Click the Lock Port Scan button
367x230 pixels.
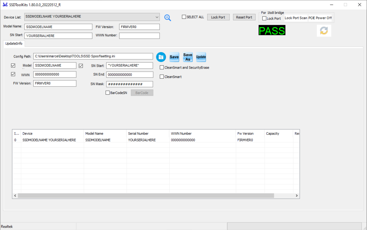(296, 18)
